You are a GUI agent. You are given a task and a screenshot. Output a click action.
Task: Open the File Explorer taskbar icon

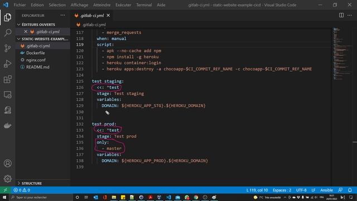(x=114, y=197)
